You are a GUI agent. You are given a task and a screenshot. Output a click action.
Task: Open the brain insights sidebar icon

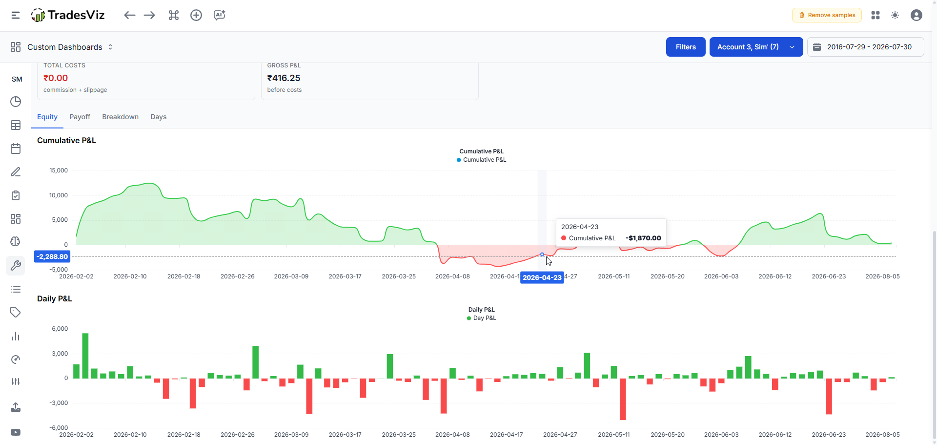pos(16,241)
